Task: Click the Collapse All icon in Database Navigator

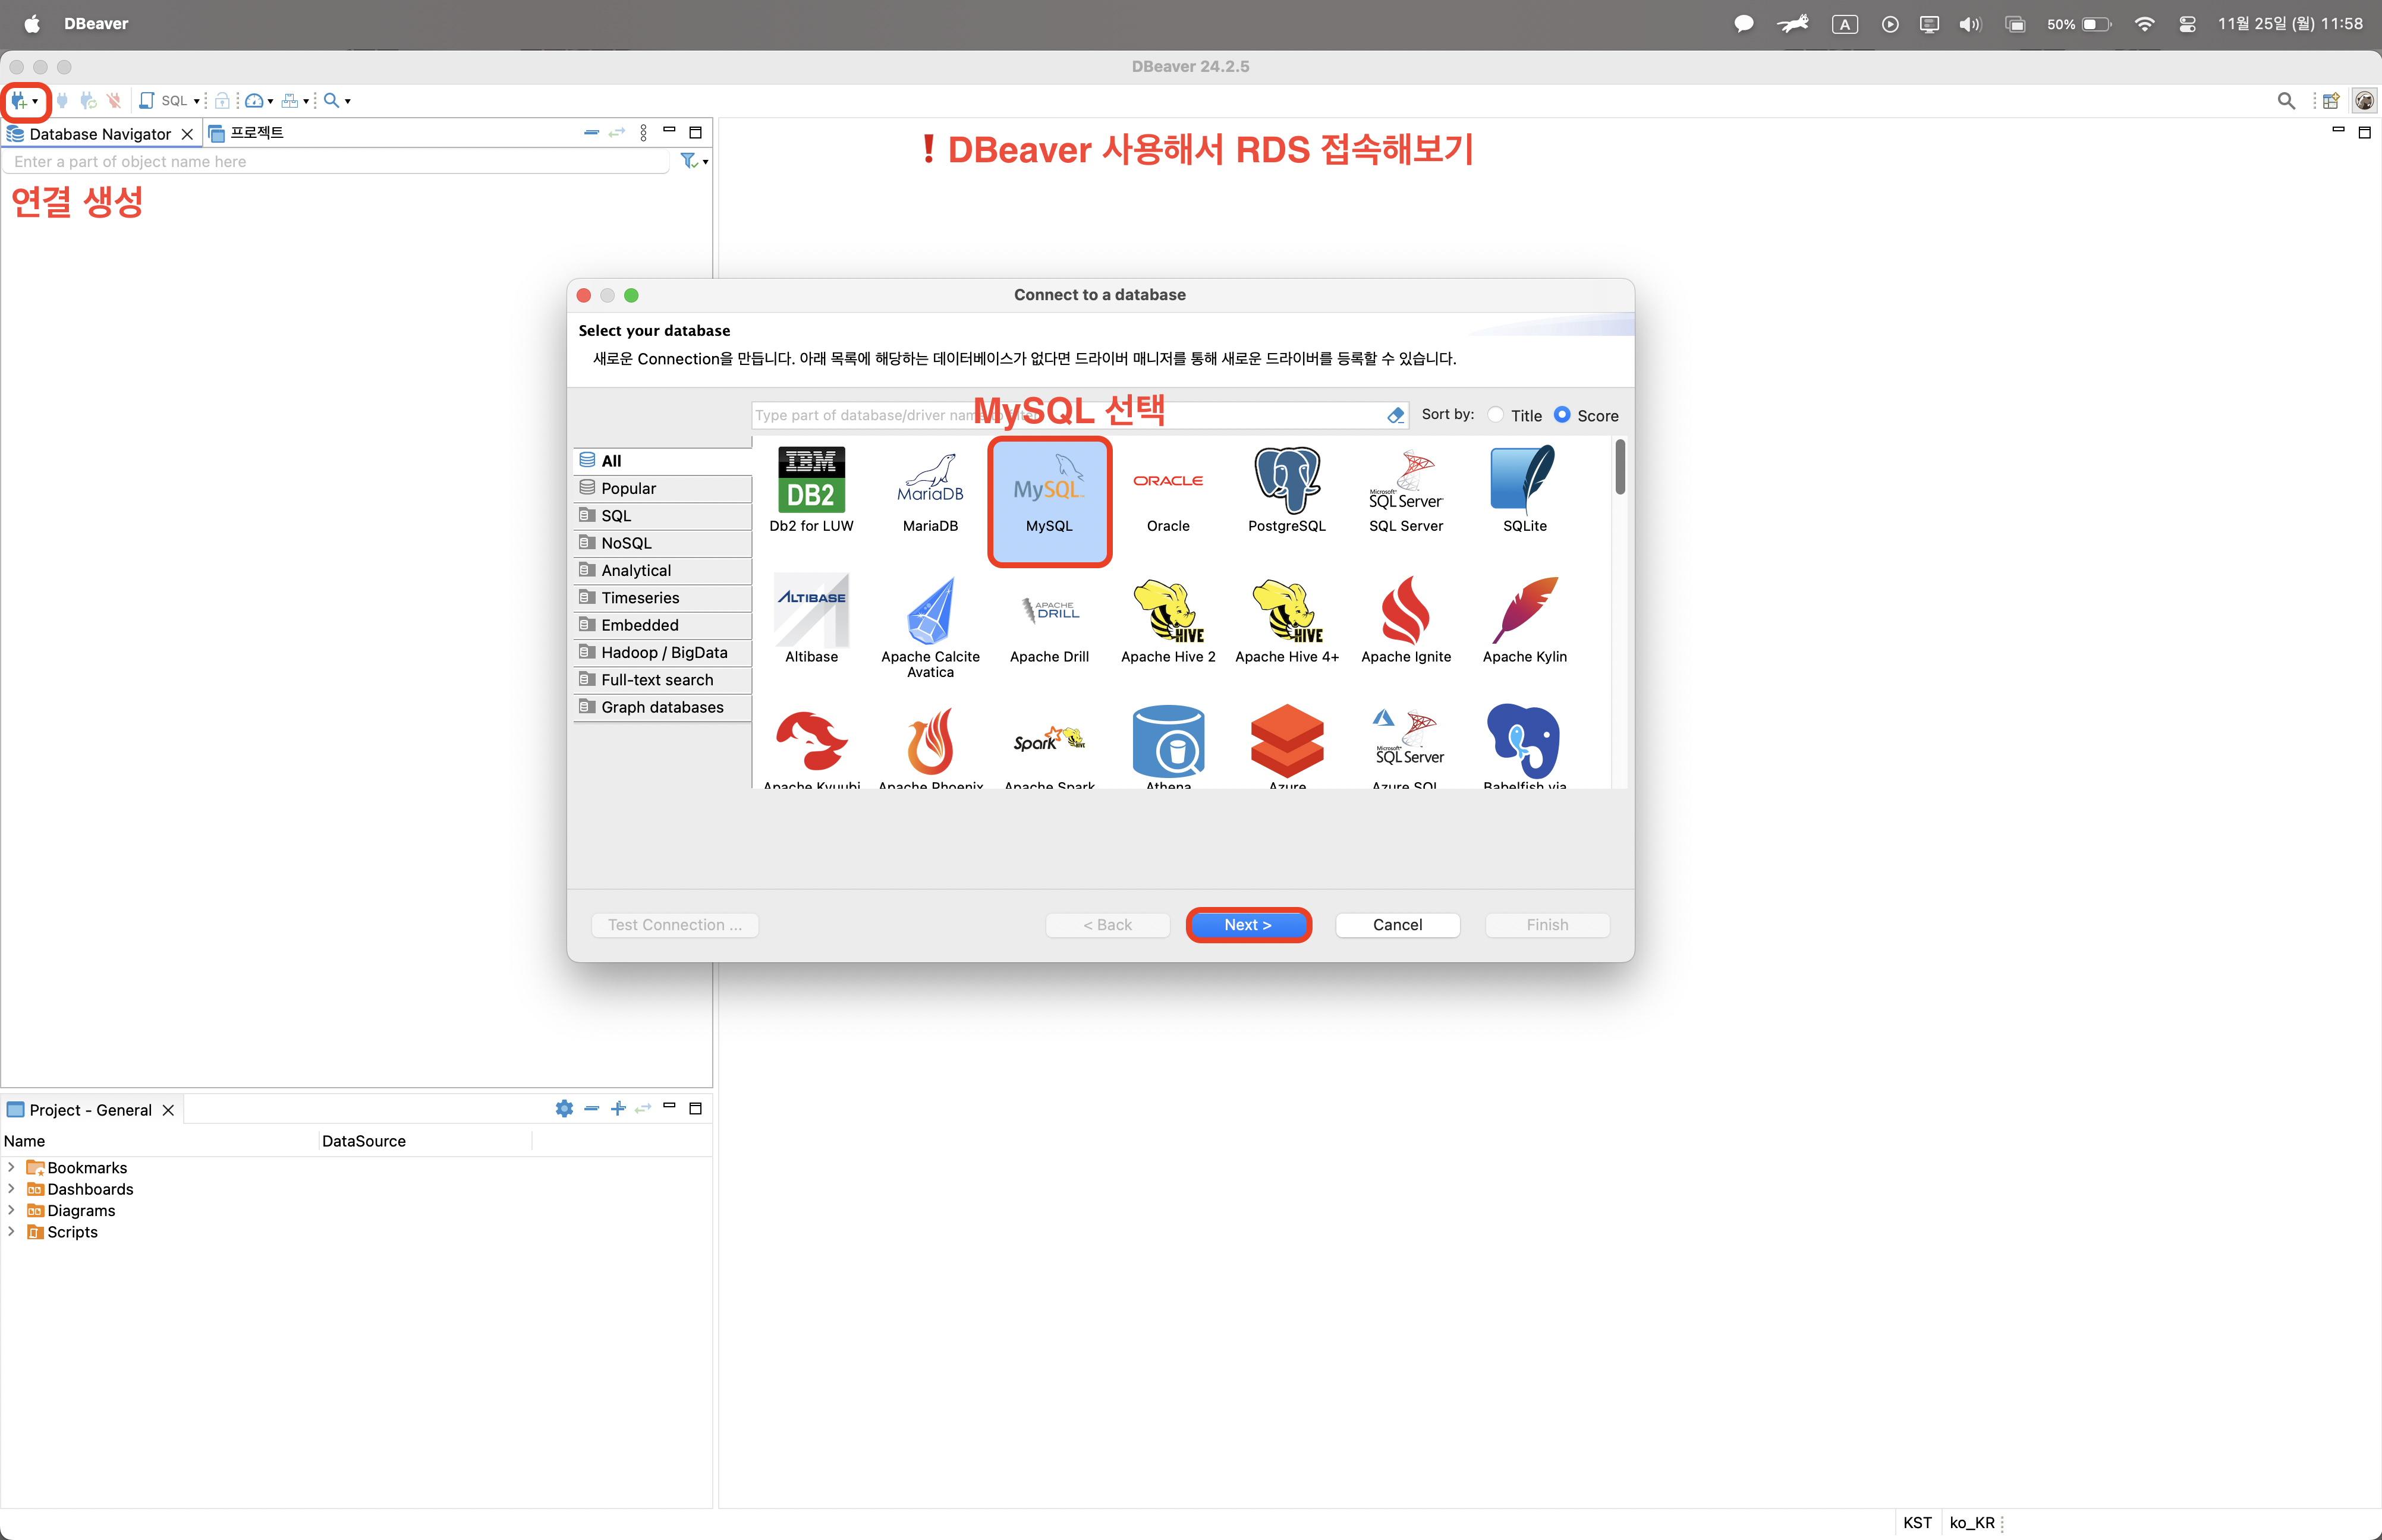Action: point(591,132)
